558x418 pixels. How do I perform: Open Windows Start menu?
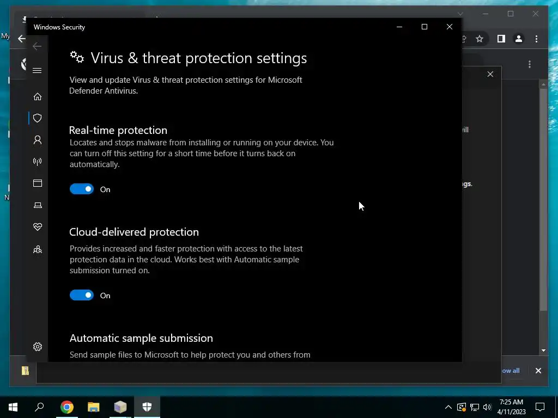click(x=13, y=407)
